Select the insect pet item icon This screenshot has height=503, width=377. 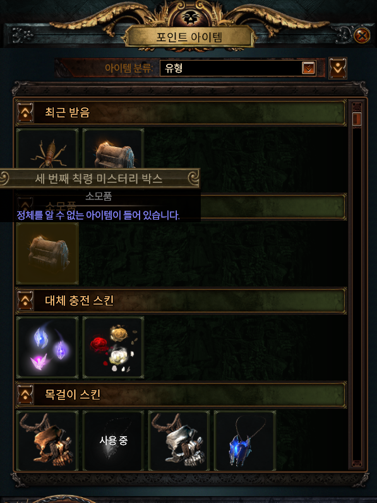pos(47,148)
